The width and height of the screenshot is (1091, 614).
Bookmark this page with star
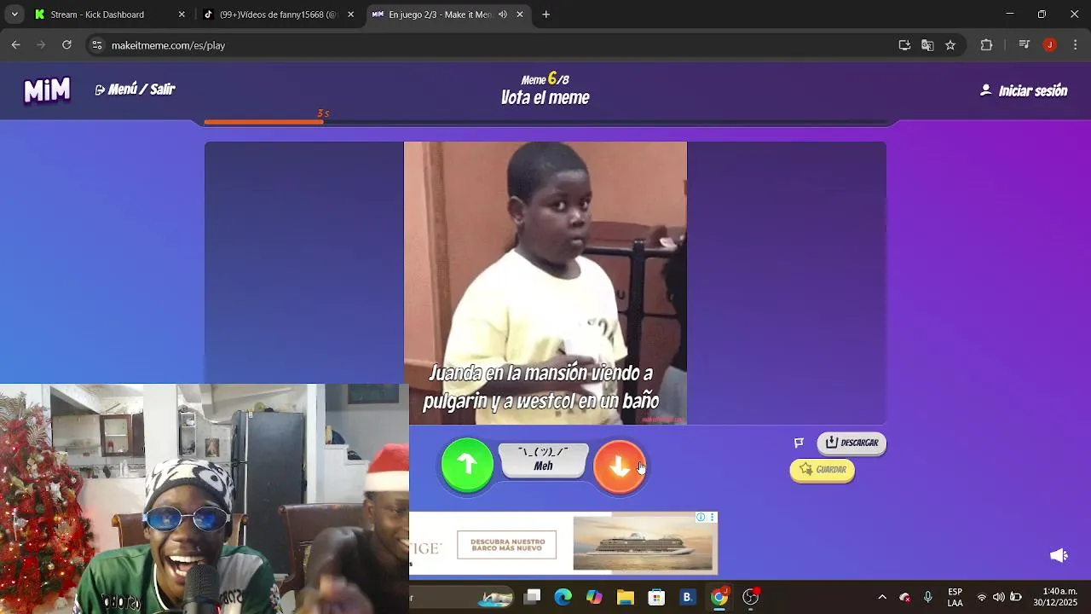[x=950, y=45]
